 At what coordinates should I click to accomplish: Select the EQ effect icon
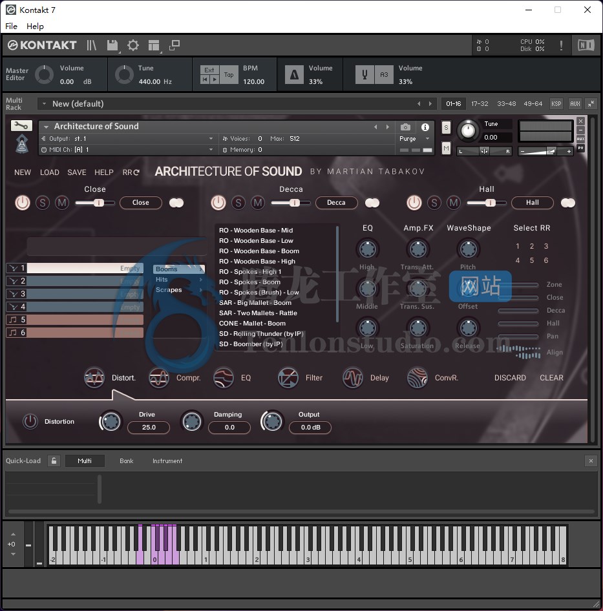[224, 378]
